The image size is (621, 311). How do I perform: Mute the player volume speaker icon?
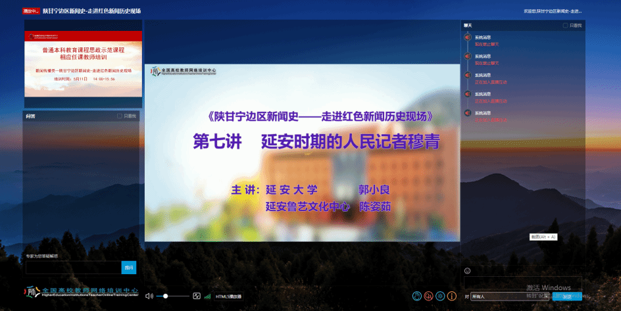[x=149, y=296]
